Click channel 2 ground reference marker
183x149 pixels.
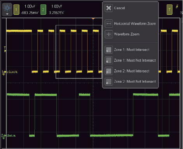pos(4,136)
